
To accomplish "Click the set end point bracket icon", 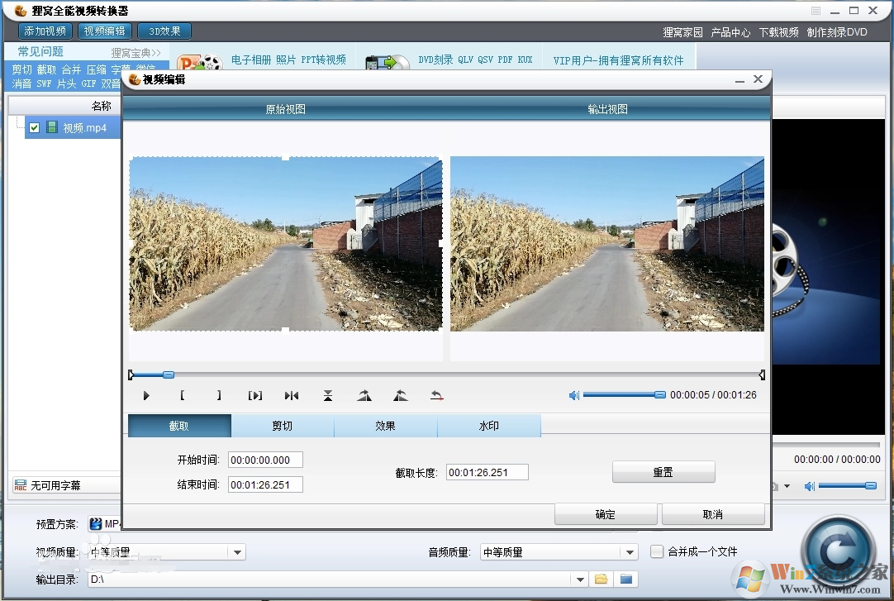I will 218,395.
